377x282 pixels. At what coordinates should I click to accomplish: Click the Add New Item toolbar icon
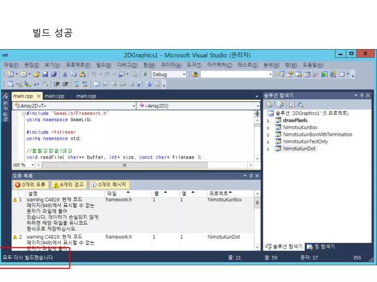click(24, 74)
